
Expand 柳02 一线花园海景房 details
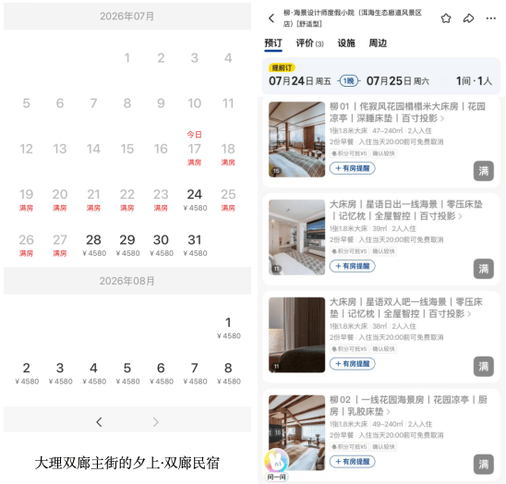pyautogui.click(x=388, y=412)
